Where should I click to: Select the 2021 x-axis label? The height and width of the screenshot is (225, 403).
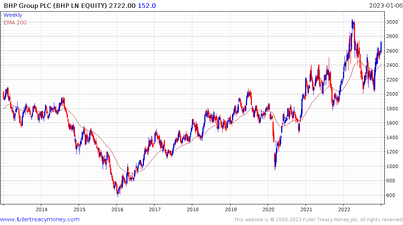point(306,209)
